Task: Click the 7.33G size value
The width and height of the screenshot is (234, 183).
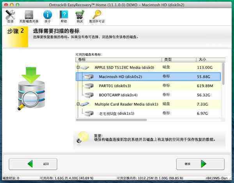Action: click(x=202, y=104)
